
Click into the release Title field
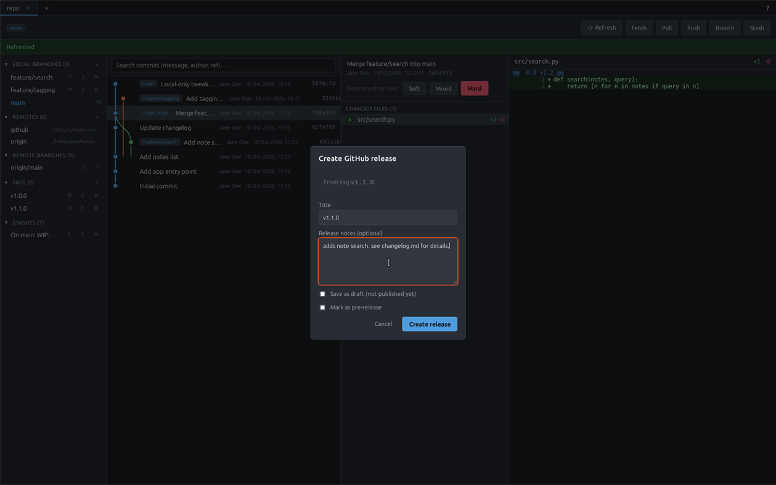coord(388,218)
